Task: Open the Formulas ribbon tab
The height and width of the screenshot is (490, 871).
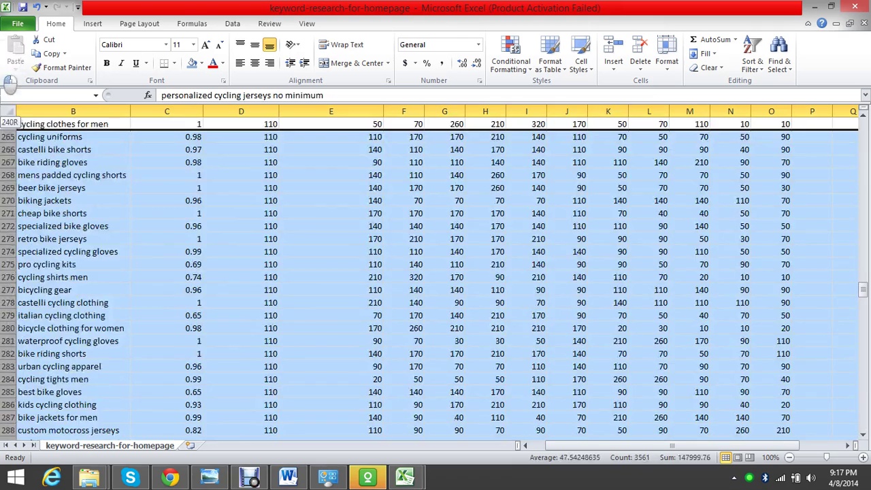Action: point(192,24)
